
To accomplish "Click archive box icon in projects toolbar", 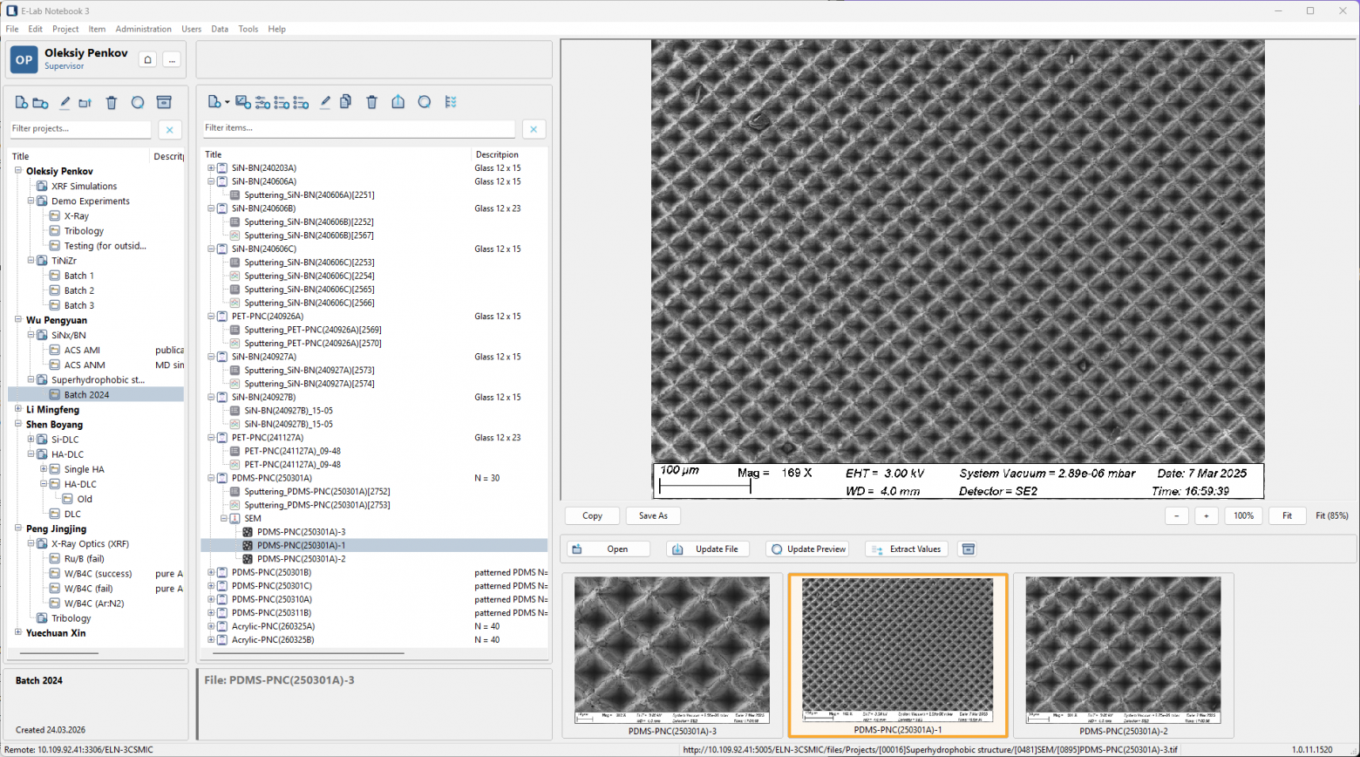I will (163, 103).
